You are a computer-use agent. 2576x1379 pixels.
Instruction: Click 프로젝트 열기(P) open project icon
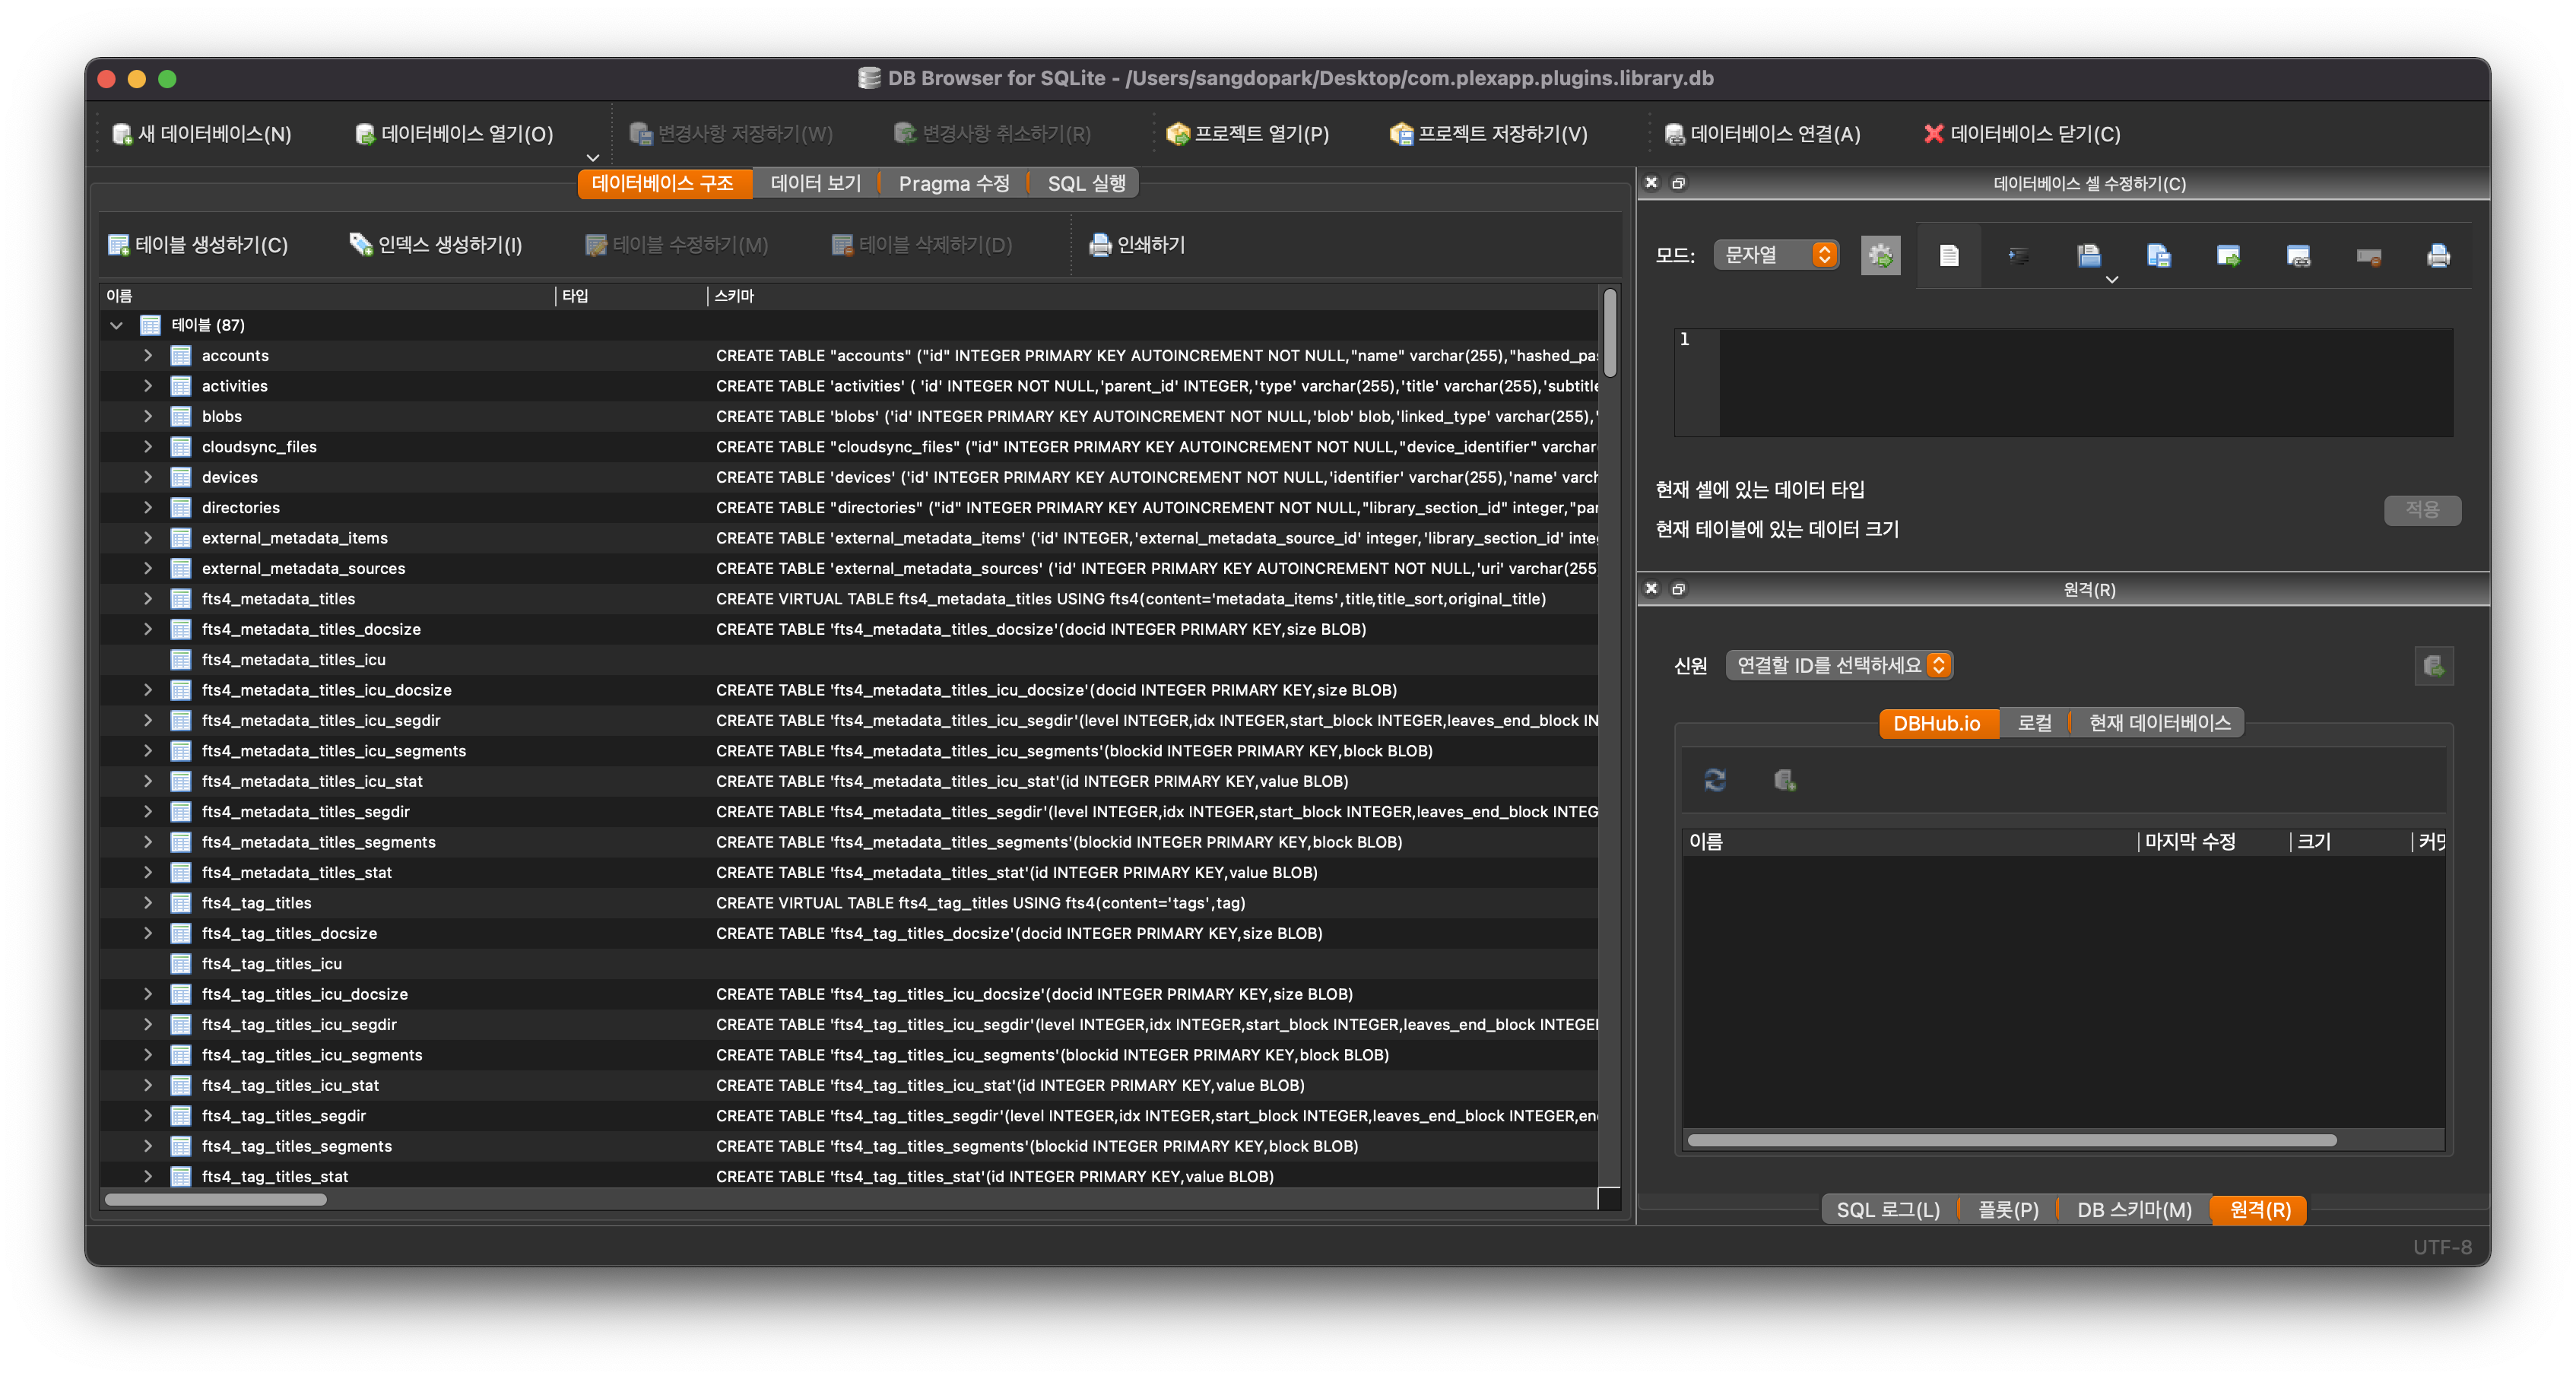[1178, 134]
